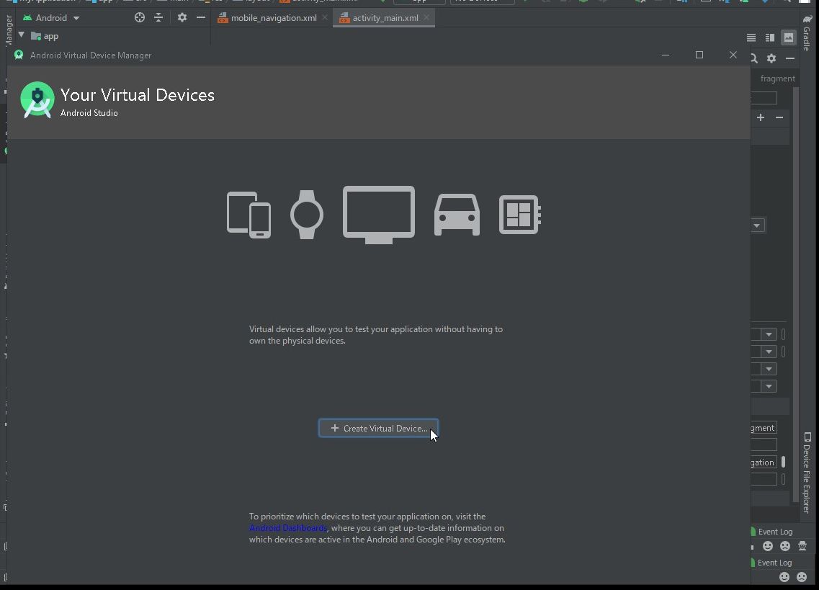Toggle Code view in the layout editor
Viewport: 819px width, 590px height.
click(751, 37)
